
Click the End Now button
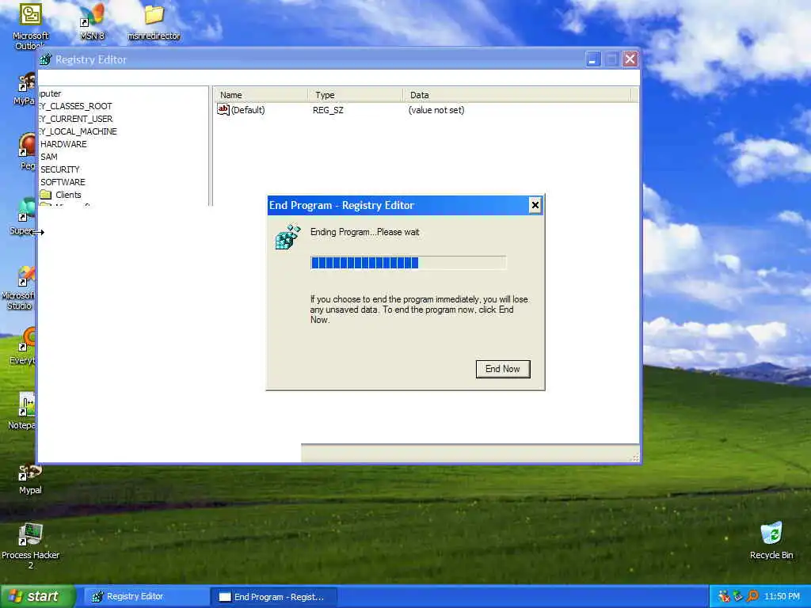click(503, 369)
